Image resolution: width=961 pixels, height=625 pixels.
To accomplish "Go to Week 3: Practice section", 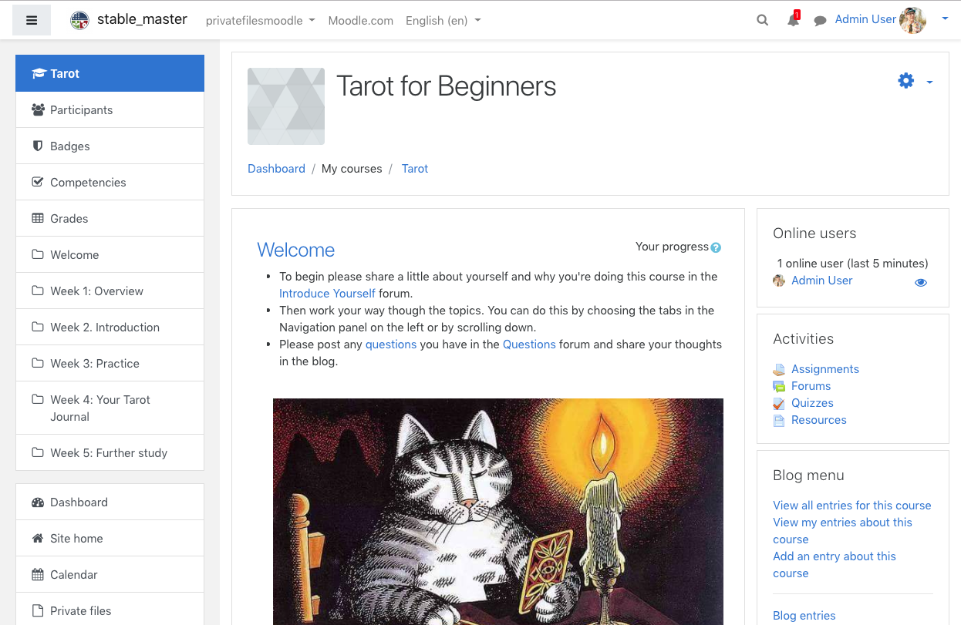I will coord(110,363).
